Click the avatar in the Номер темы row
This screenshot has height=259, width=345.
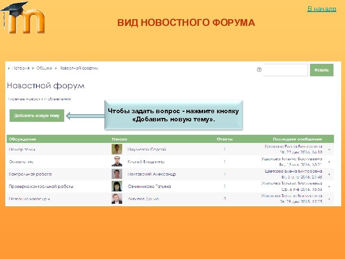point(117,149)
